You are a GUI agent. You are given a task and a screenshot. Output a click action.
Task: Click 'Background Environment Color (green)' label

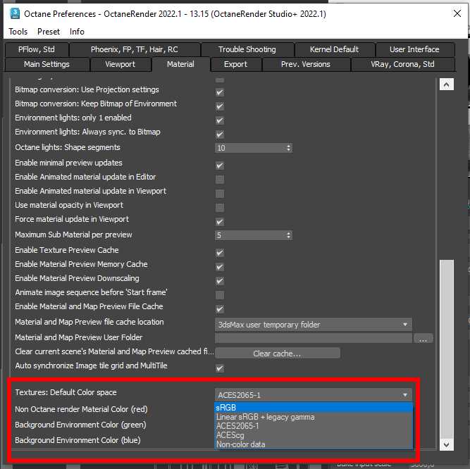[x=80, y=425]
